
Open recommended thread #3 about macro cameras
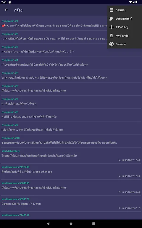click(71, 50)
